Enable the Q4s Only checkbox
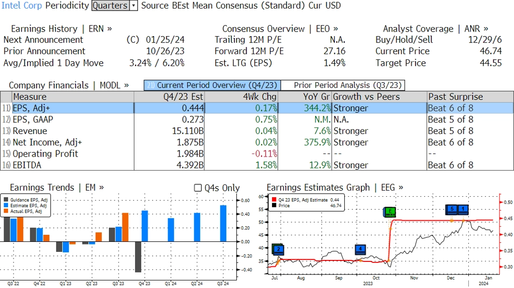 pos(198,188)
